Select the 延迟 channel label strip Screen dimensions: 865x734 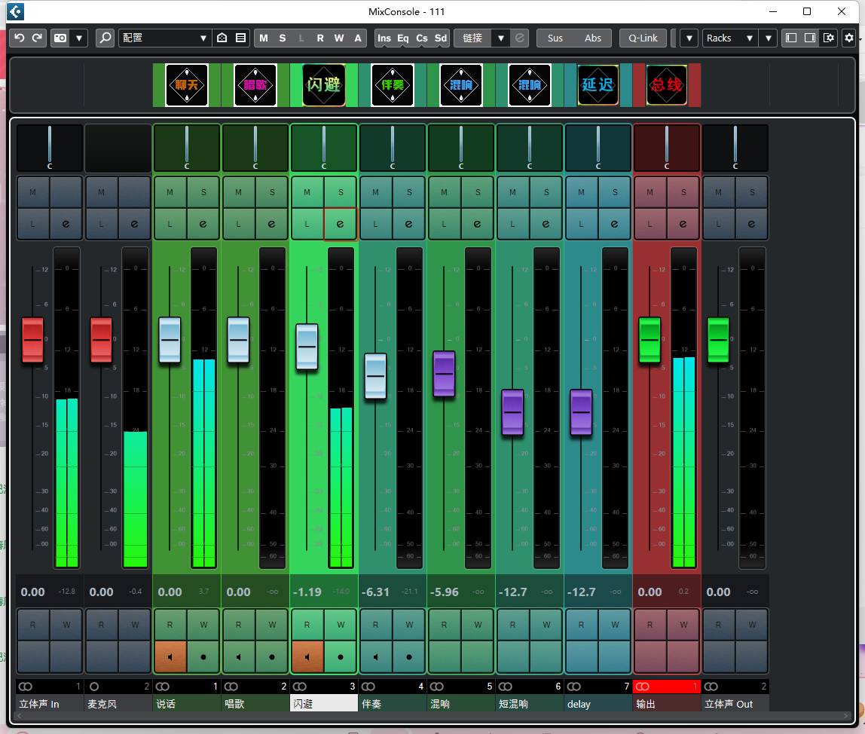click(598, 85)
